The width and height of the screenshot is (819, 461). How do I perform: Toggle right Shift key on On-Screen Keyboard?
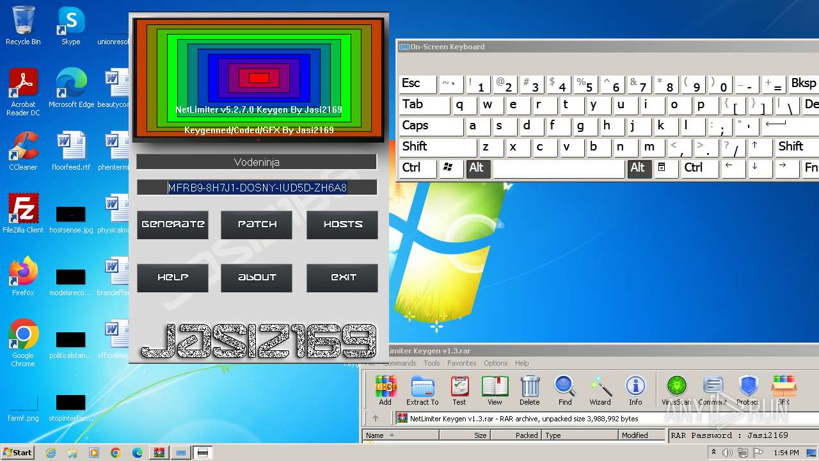pos(797,147)
